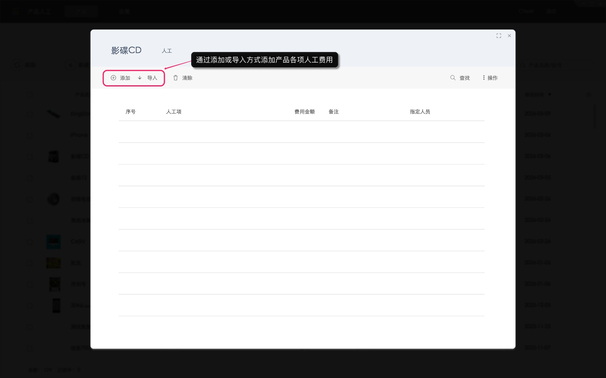Tick checkbox beside the teal CeShi thumbnail

[x=29, y=242]
